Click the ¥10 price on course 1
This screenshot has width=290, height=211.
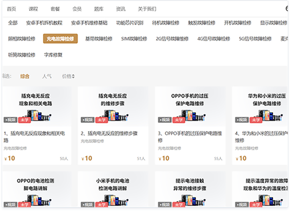(10, 158)
